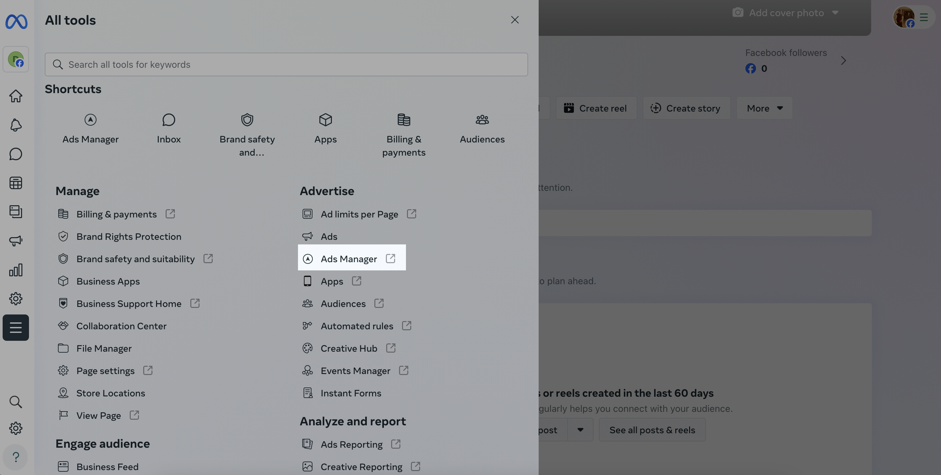Screen dimensions: 941x475
Task: Open the Brand safety shortcut shield icon
Action: click(x=247, y=120)
